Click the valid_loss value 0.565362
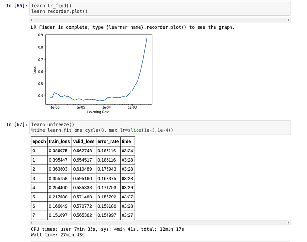The width and height of the screenshot is (307, 242). point(83,215)
